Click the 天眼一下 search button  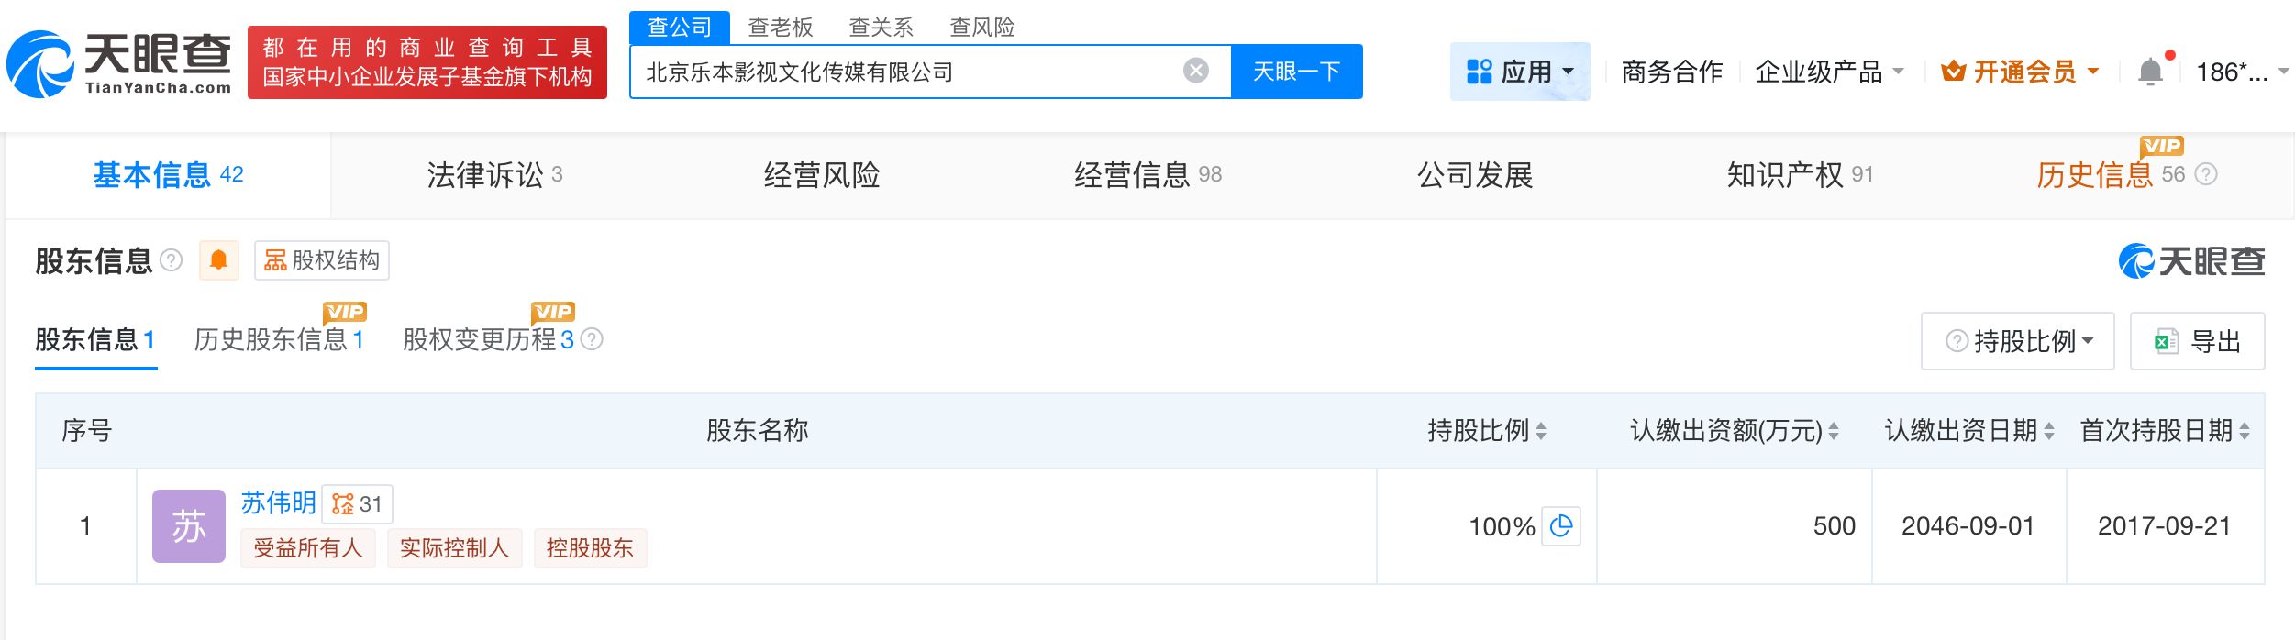pyautogui.click(x=1296, y=72)
